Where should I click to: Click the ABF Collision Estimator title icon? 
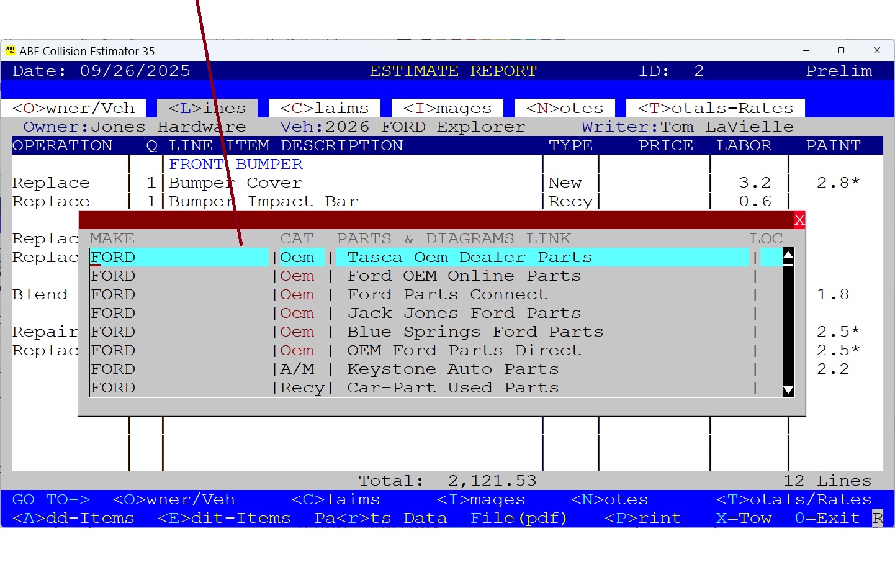11,51
